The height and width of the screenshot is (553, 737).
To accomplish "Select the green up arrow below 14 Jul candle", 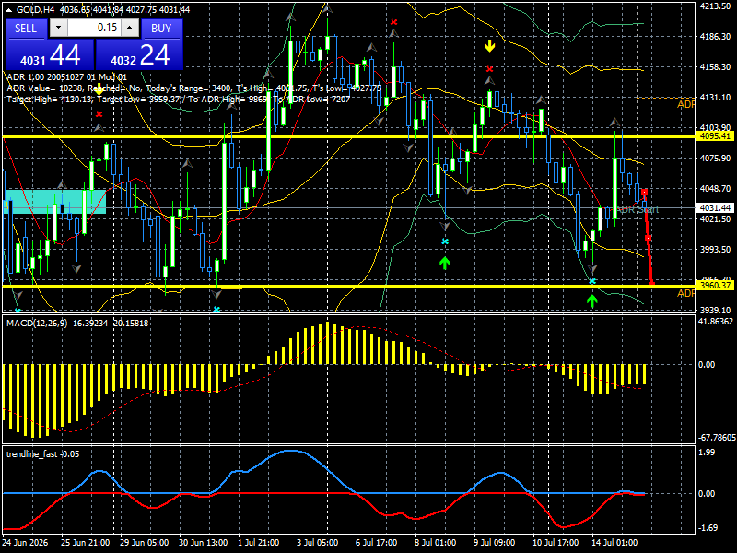I will pos(591,301).
